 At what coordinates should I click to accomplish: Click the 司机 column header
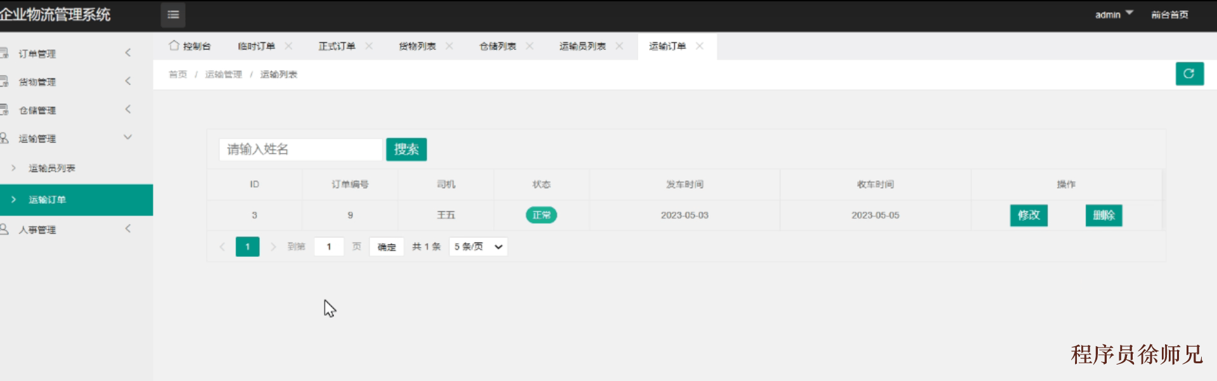(x=446, y=184)
